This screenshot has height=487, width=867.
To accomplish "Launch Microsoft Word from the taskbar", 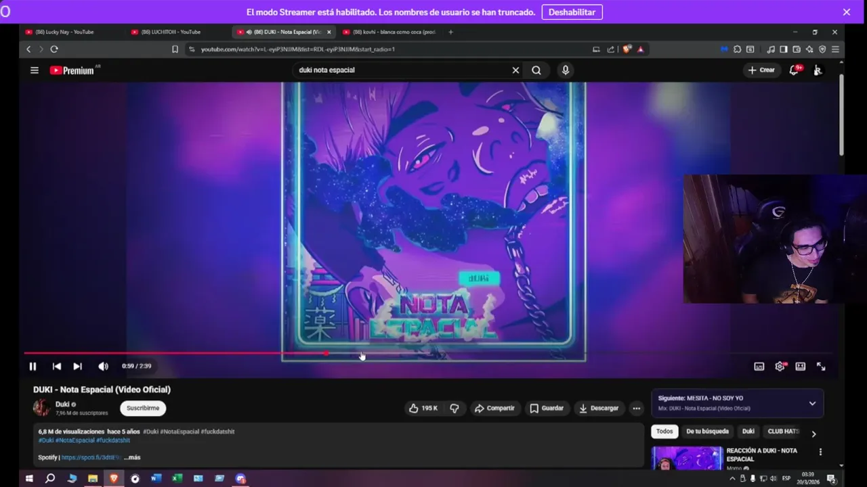I will coord(156,478).
